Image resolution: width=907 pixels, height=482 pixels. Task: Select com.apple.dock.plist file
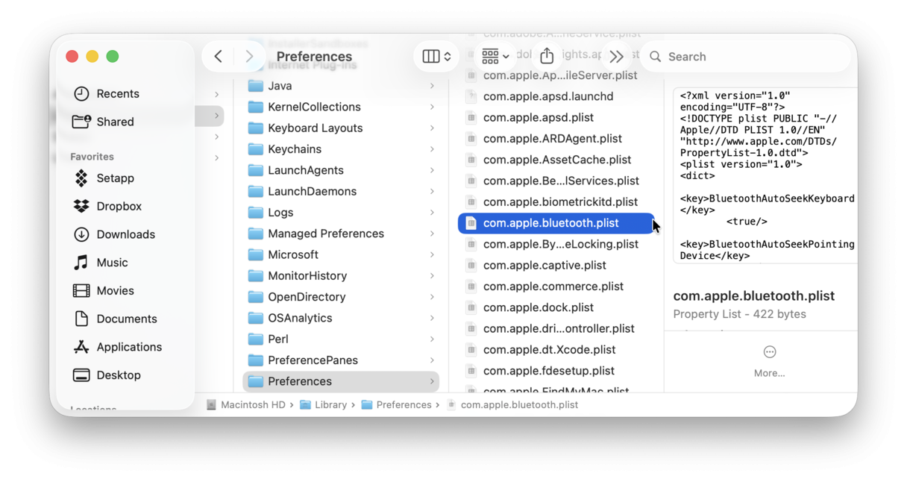click(x=538, y=307)
